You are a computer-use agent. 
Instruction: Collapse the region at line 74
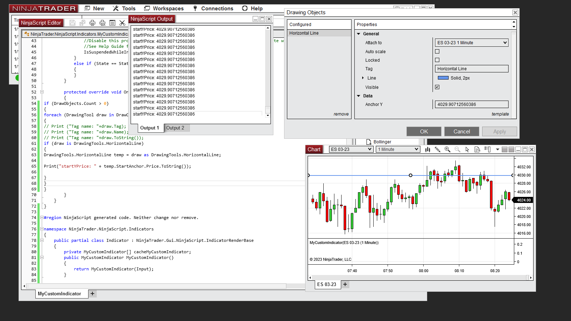(x=42, y=218)
